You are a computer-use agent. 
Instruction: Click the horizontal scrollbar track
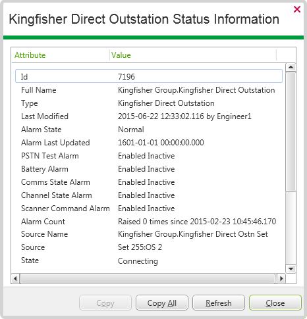click(x=148, y=279)
